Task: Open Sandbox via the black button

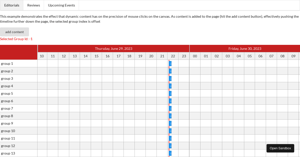Action: [x=280, y=148]
